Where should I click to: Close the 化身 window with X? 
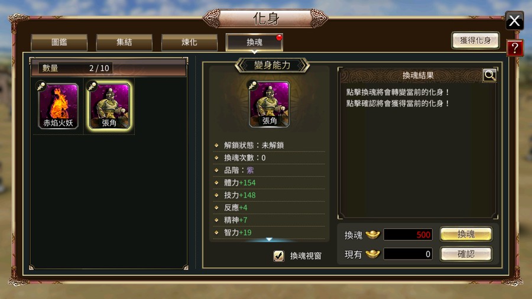point(514,21)
